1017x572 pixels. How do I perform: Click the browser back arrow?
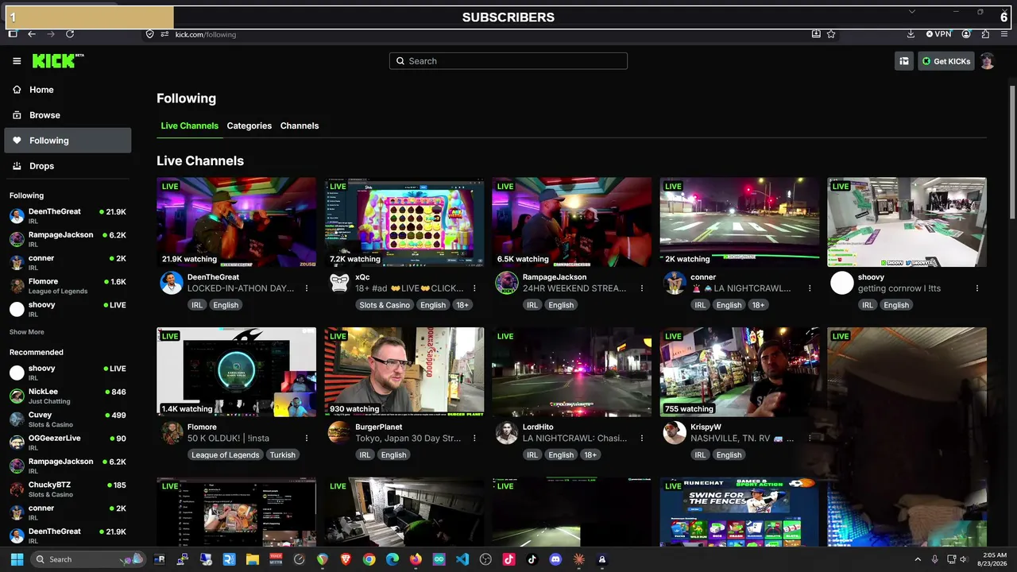click(x=32, y=34)
